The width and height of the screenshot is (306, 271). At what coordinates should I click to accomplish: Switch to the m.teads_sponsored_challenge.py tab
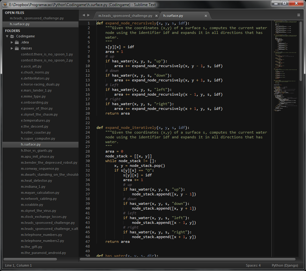125,16
